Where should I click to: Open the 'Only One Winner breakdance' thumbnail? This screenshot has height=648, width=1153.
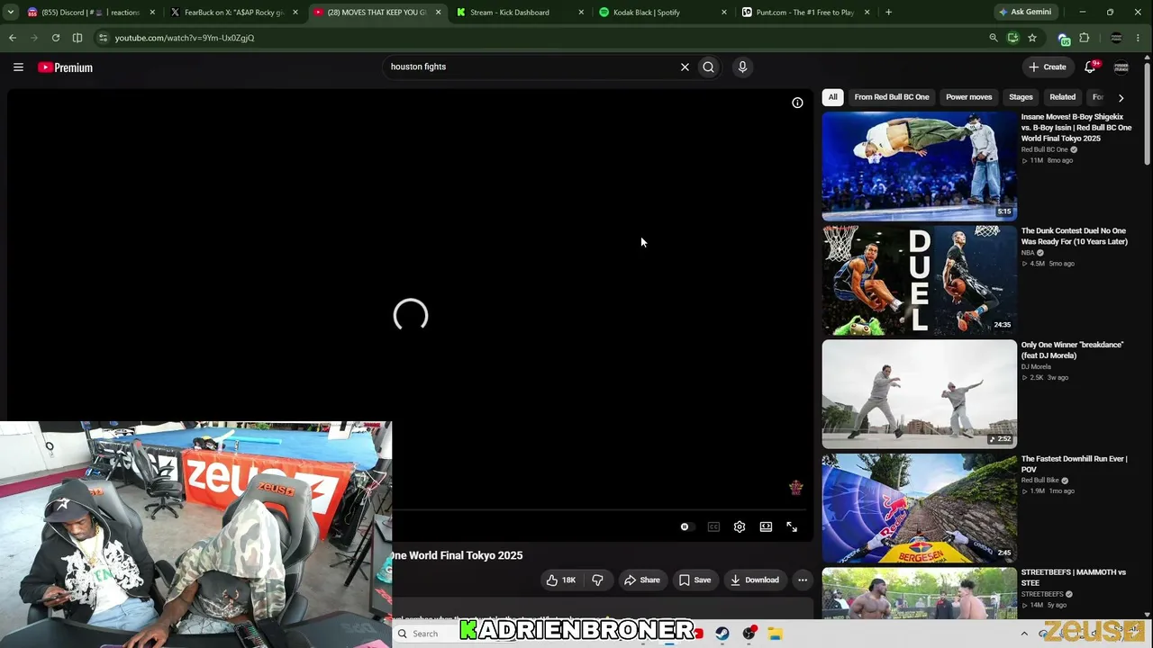point(920,394)
